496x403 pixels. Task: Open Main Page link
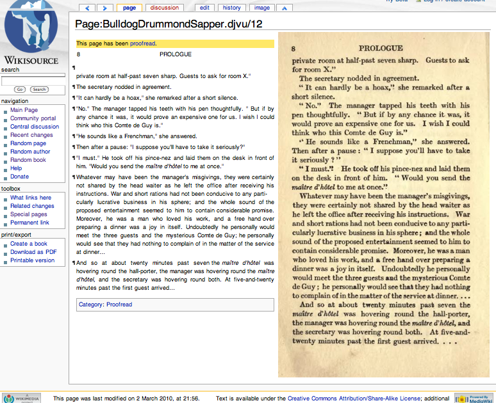tap(24, 110)
